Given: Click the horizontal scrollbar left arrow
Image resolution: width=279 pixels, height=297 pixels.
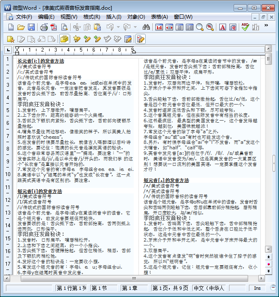Looking at the screenshot, I should click(7, 278).
